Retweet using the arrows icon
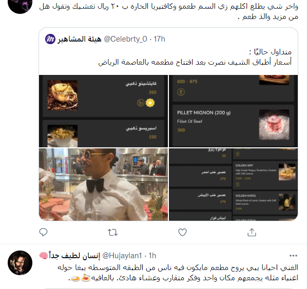 point(113,233)
